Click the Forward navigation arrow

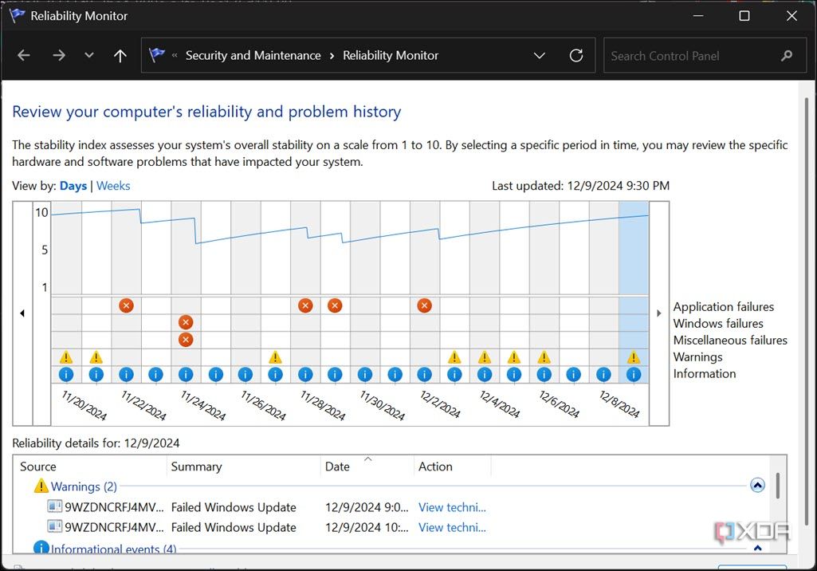(x=59, y=55)
